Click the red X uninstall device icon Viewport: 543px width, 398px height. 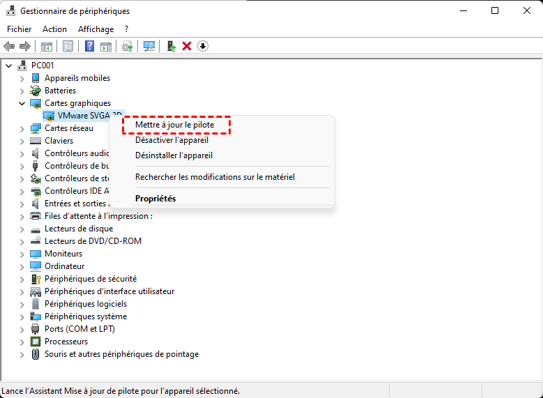coord(187,46)
